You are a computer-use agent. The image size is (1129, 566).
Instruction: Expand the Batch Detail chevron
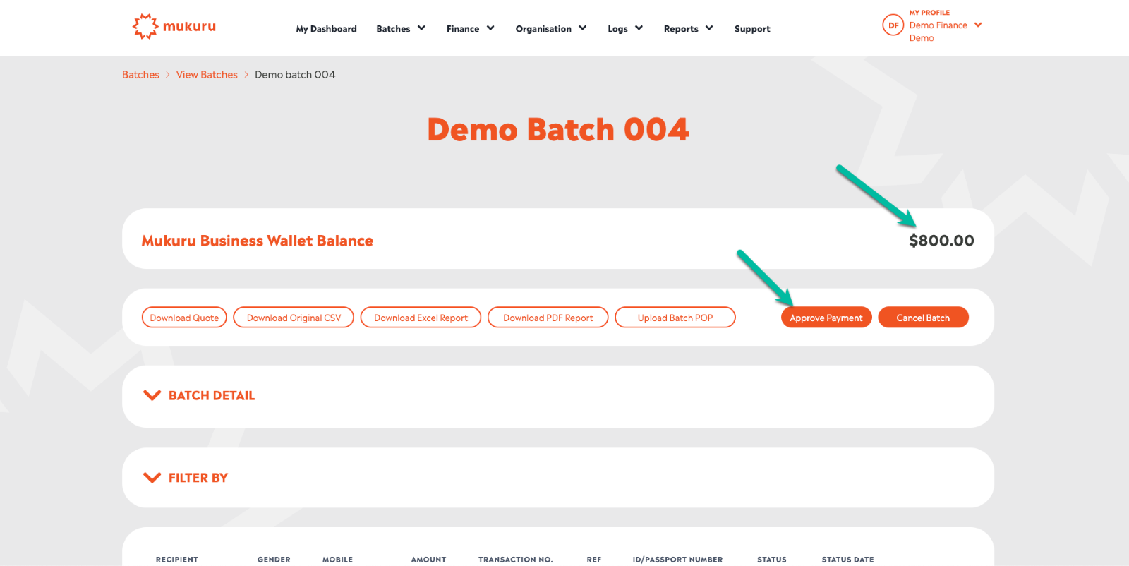152,395
